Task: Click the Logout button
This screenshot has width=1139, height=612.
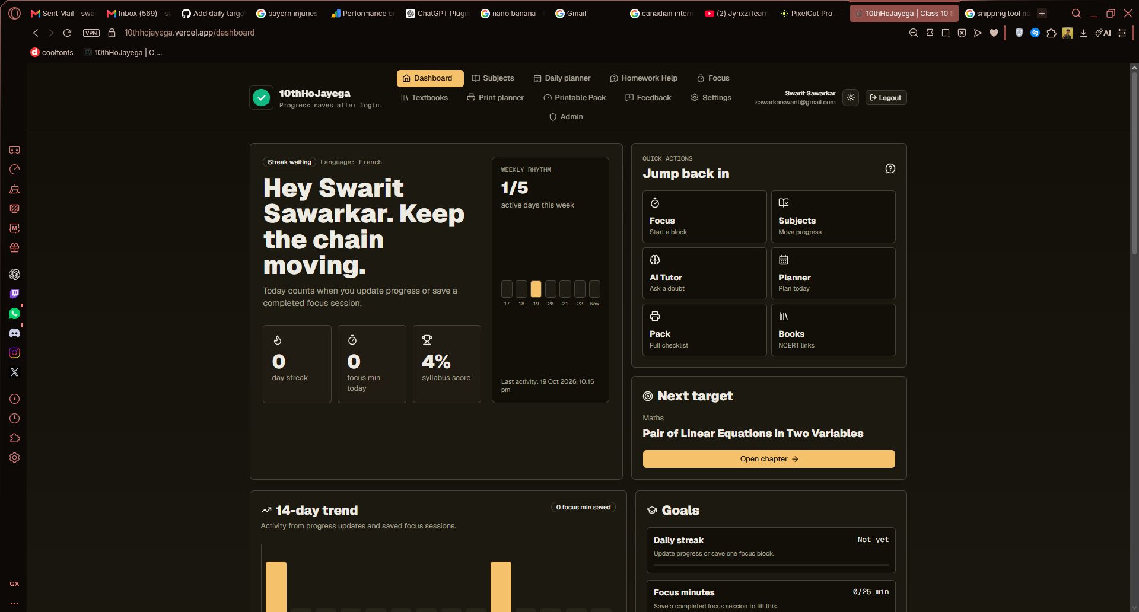Action: [x=886, y=98]
